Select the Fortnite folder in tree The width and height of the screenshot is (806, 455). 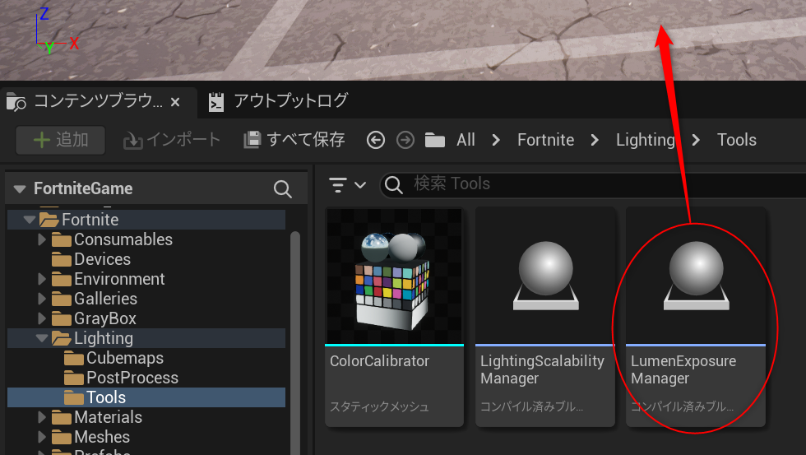pos(90,220)
